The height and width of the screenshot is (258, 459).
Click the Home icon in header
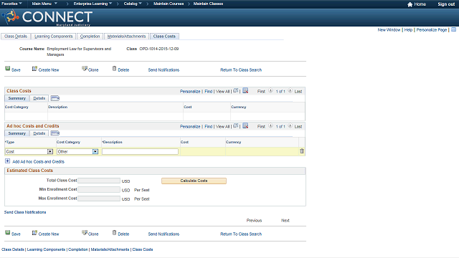[410, 4]
